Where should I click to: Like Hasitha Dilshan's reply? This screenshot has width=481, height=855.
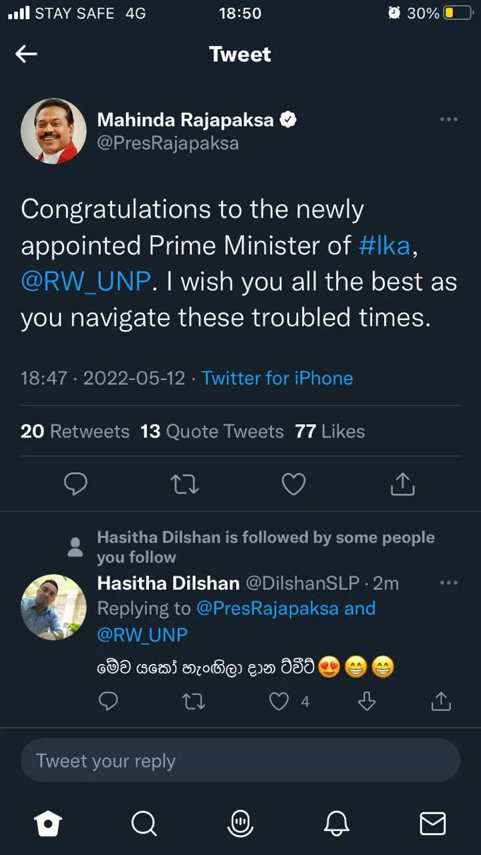click(x=279, y=701)
